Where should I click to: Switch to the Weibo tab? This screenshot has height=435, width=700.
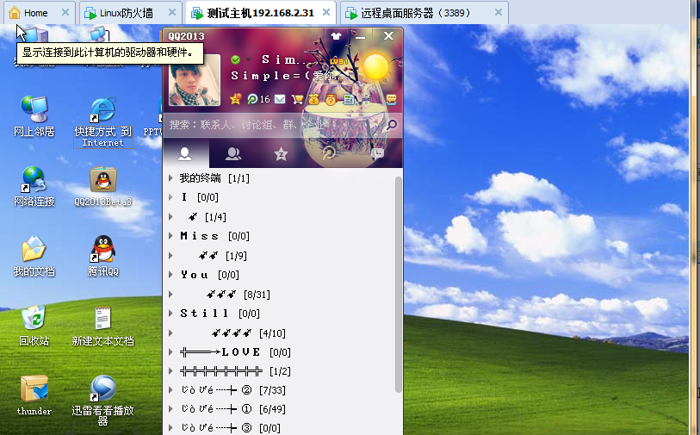coord(329,154)
